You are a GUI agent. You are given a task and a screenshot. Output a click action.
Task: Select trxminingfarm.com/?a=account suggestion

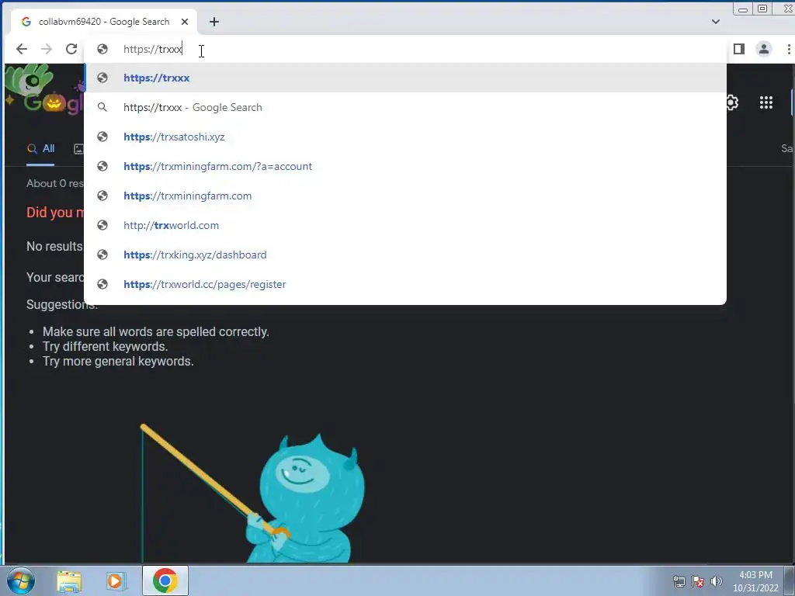(405, 166)
